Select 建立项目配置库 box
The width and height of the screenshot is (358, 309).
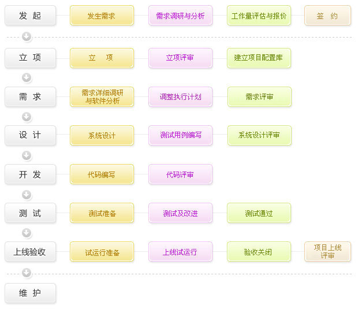[x=259, y=58]
